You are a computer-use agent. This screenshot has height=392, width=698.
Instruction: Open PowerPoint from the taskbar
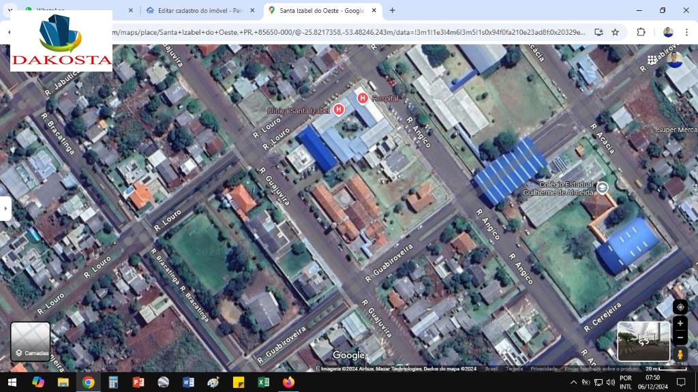click(138, 382)
